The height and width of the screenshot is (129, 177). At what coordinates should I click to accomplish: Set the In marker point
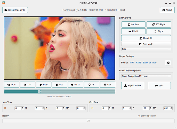coord(91,85)
